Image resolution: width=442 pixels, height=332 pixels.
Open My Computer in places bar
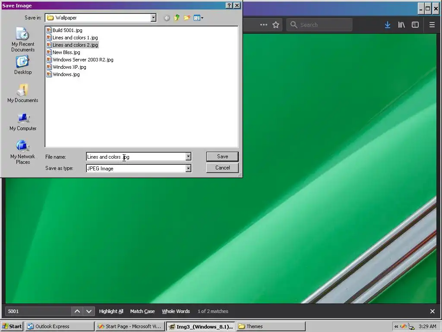coord(23,121)
